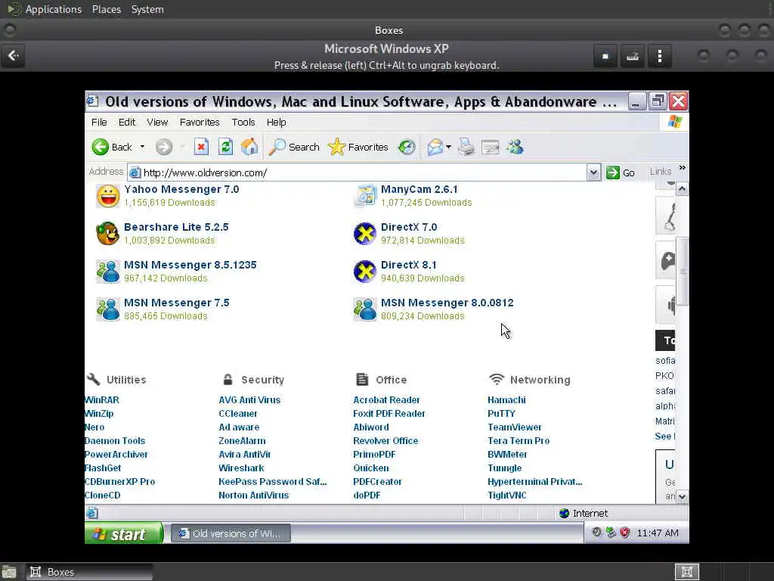Open the address bar dropdown
774x581 pixels.
(593, 172)
